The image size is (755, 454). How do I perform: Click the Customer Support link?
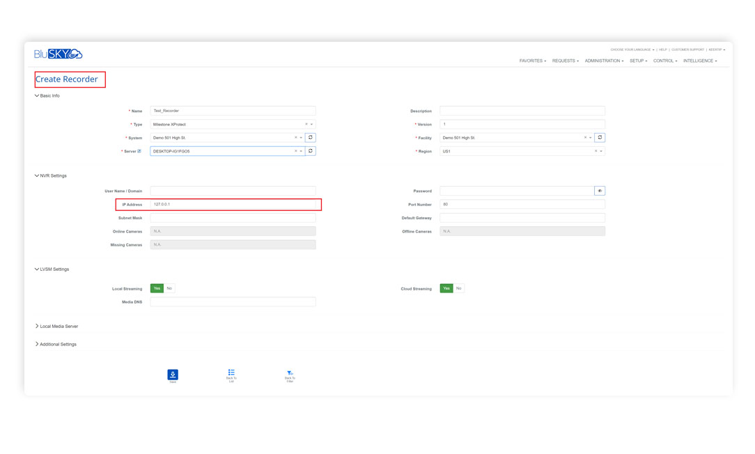(x=687, y=50)
